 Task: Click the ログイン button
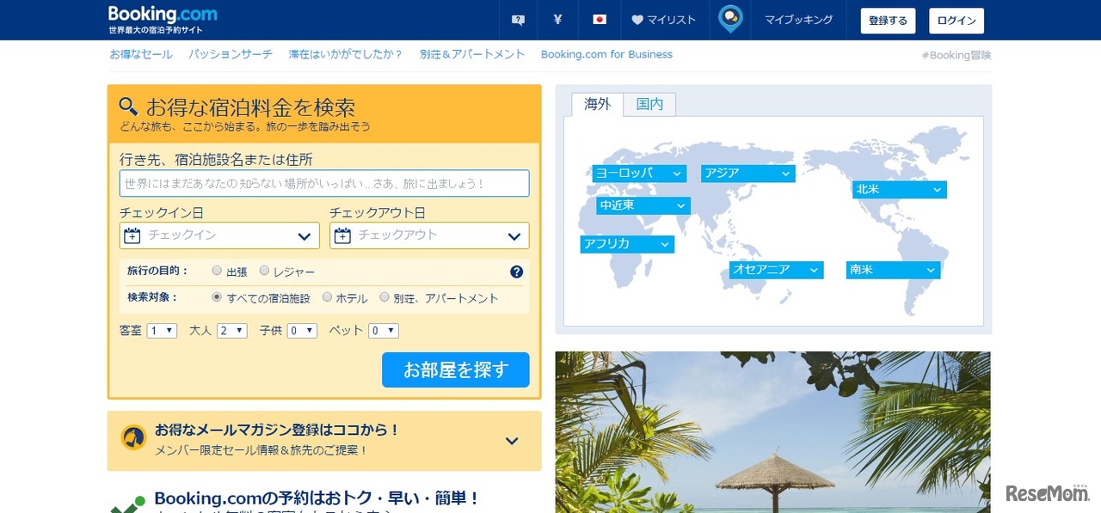(x=956, y=21)
